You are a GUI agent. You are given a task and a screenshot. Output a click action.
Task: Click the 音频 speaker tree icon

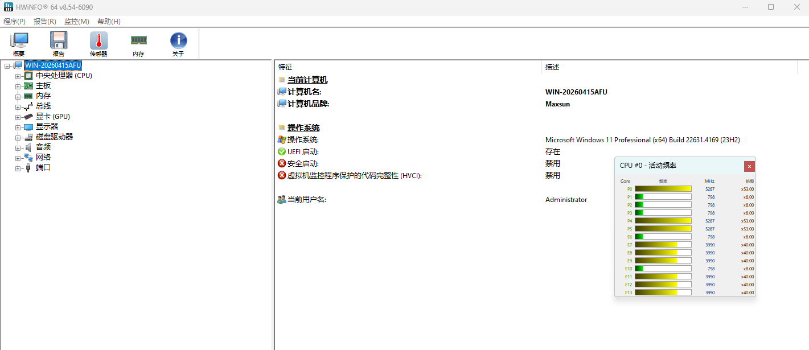tap(28, 147)
